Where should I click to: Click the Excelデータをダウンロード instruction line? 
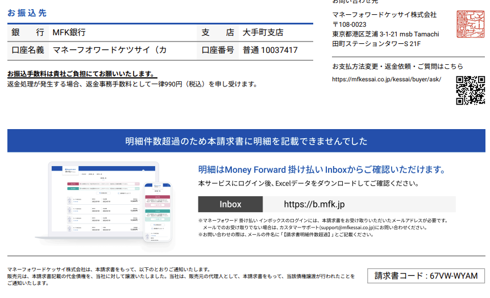coord(309,183)
